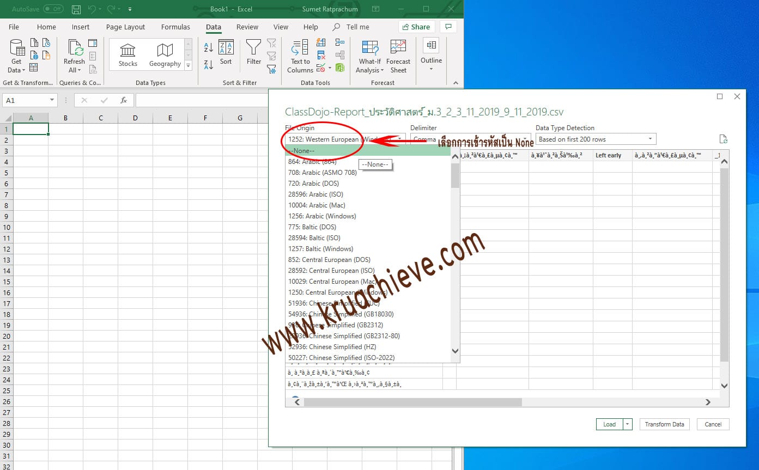This screenshot has width=759, height=470.
Task: Open the Comments icon beside Share
Action: [448, 27]
